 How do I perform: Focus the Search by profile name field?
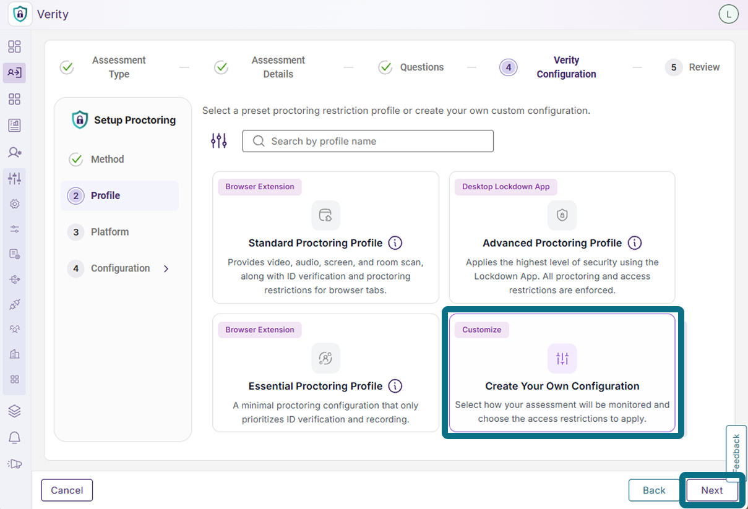click(368, 141)
